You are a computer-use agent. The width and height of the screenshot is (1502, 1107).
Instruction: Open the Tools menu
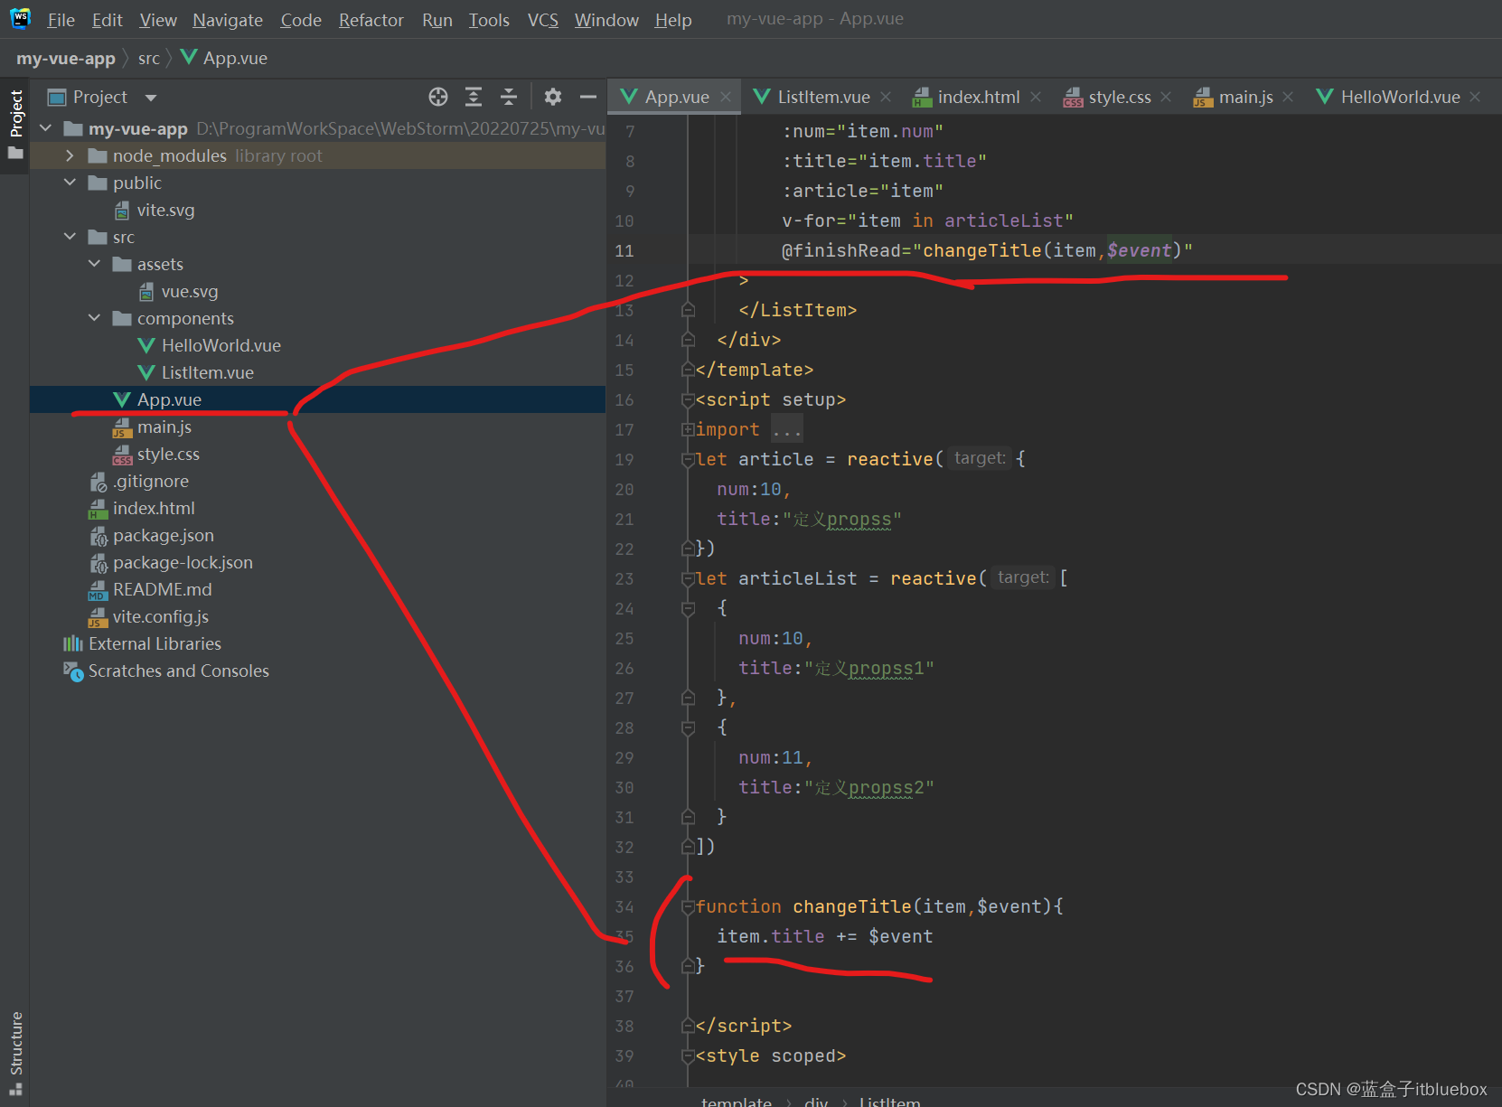point(489,20)
